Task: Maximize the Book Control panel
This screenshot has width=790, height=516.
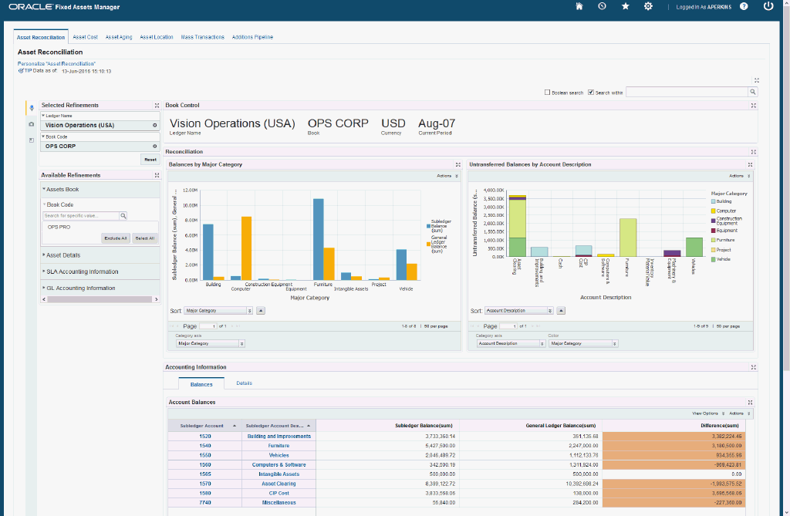Action: click(x=753, y=106)
